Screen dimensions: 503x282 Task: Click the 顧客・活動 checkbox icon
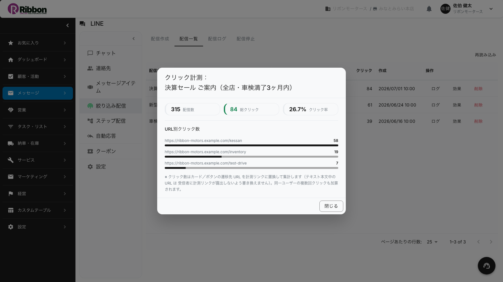click(11, 76)
